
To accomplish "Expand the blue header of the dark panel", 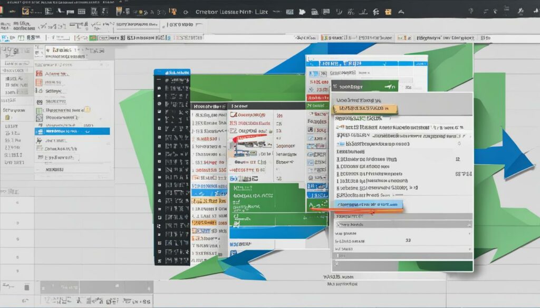I will click(x=172, y=73).
